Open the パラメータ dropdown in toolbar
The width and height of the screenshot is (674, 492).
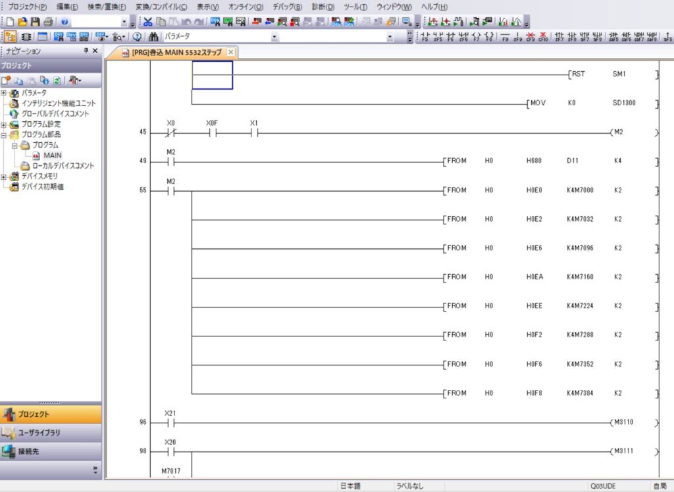[x=390, y=37]
